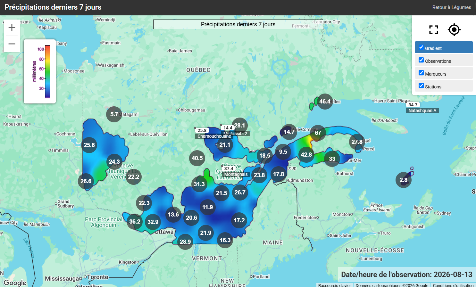The width and height of the screenshot is (476, 287).
Task: Select the 17.2 observation marker
Action: (239, 220)
